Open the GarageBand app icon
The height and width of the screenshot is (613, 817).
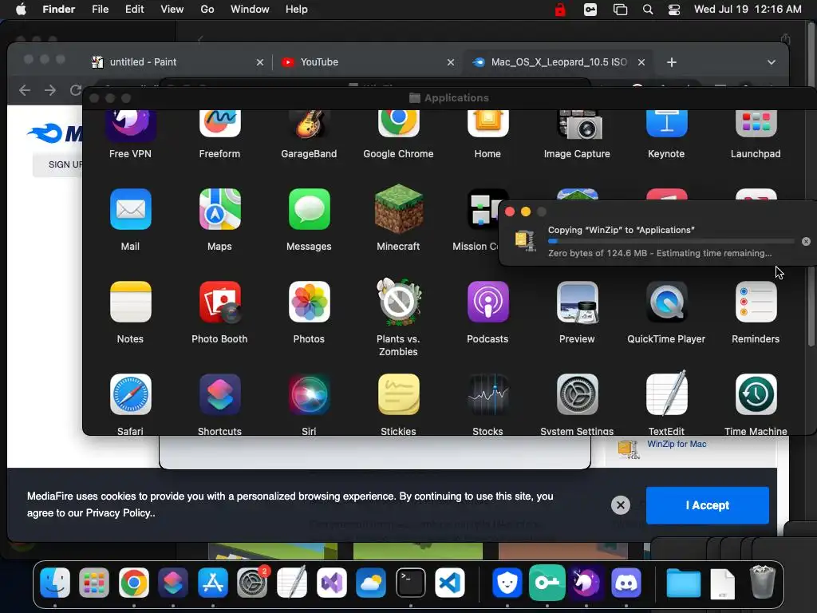(x=309, y=124)
